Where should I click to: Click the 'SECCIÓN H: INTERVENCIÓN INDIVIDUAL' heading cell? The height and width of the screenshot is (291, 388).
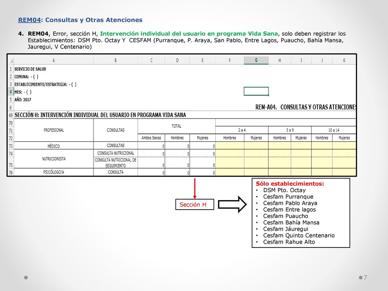pos(100,115)
